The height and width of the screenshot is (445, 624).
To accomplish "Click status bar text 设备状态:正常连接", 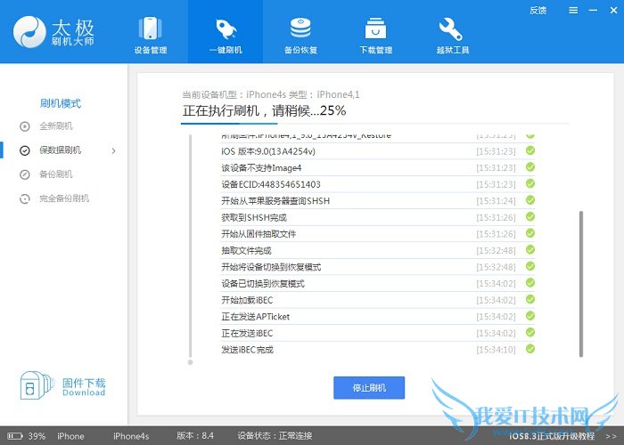I will click(275, 436).
